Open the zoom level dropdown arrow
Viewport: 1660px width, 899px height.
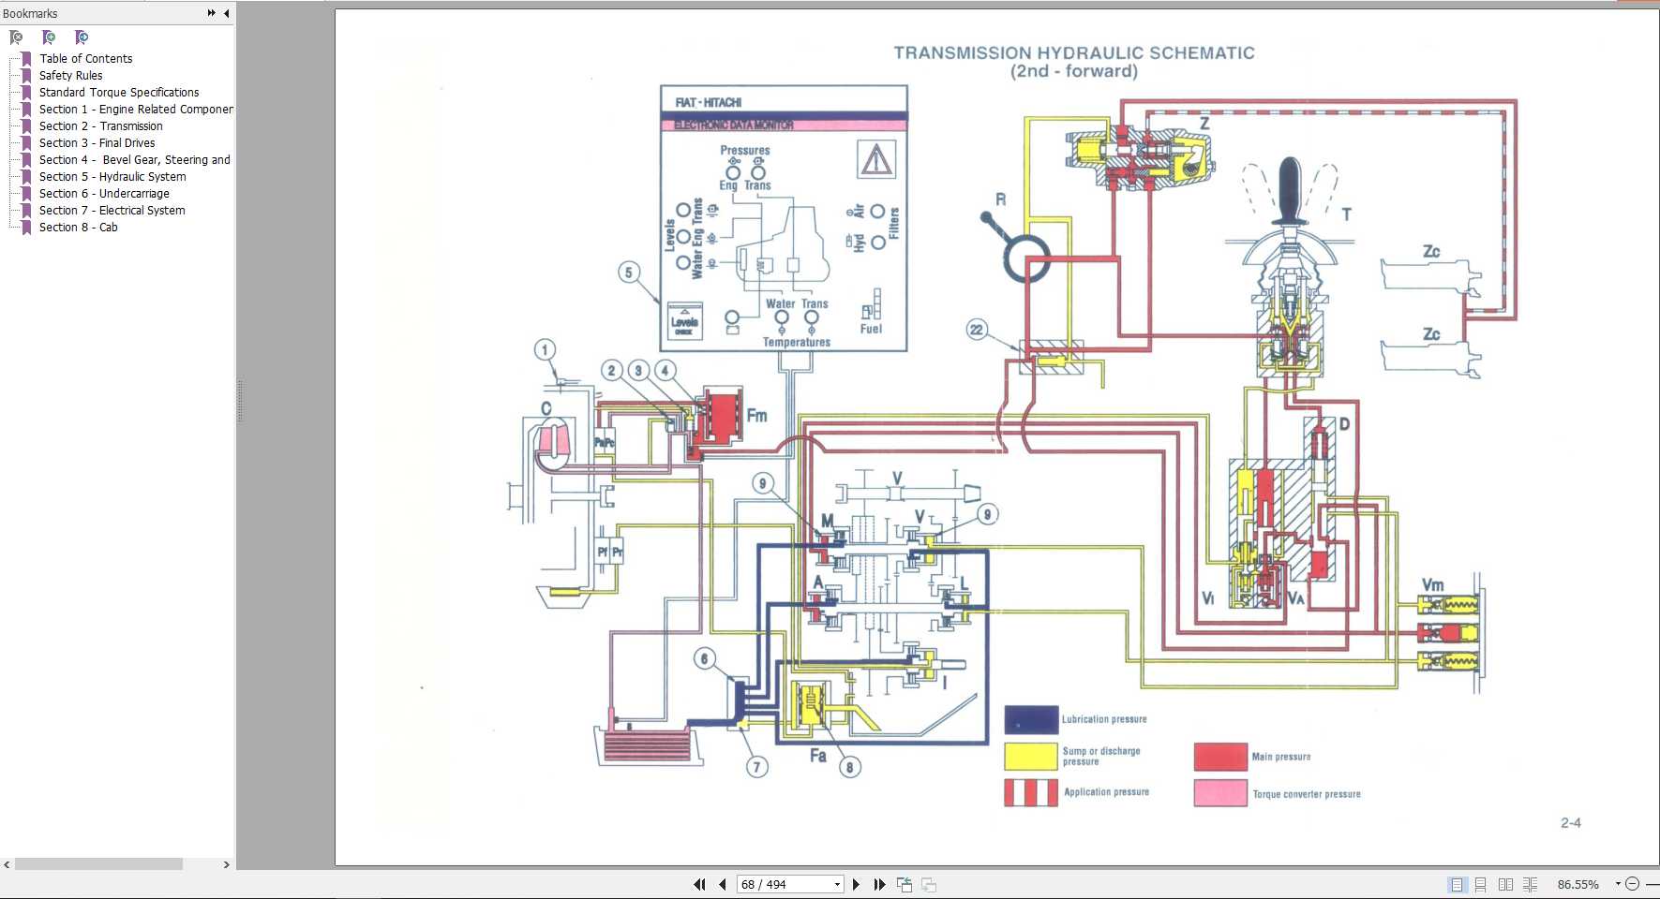(x=1618, y=884)
